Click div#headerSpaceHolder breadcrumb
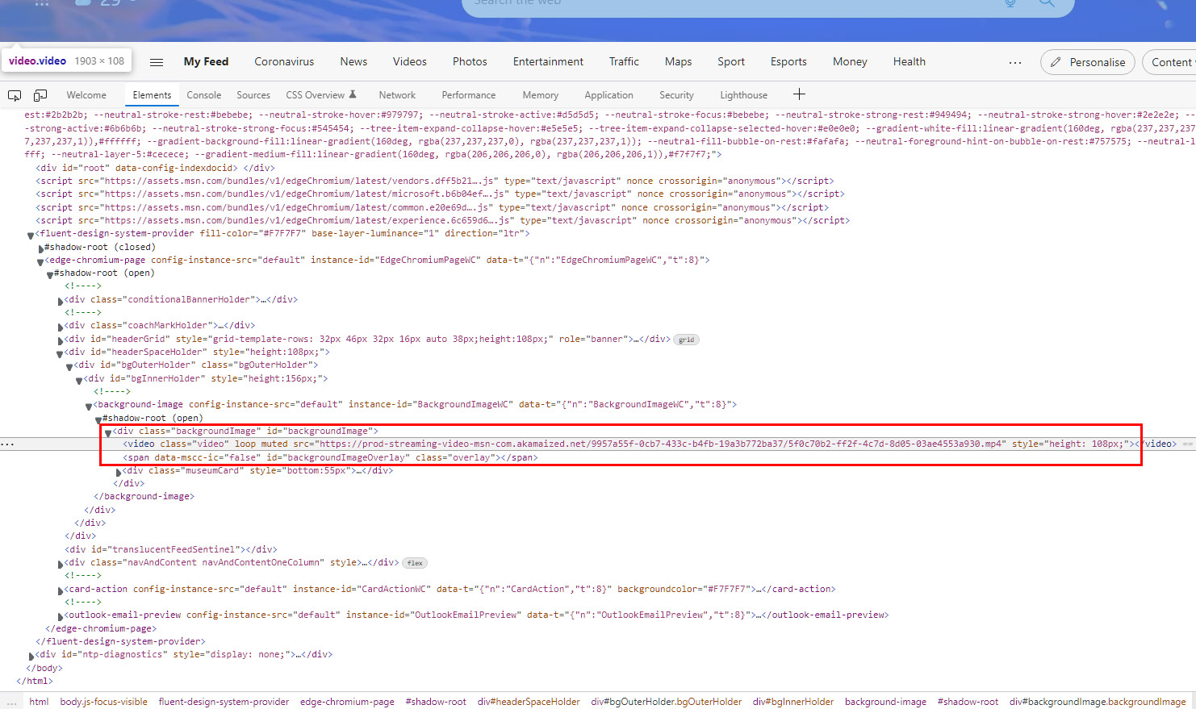The height and width of the screenshot is (709, 1196). [529, 702]
